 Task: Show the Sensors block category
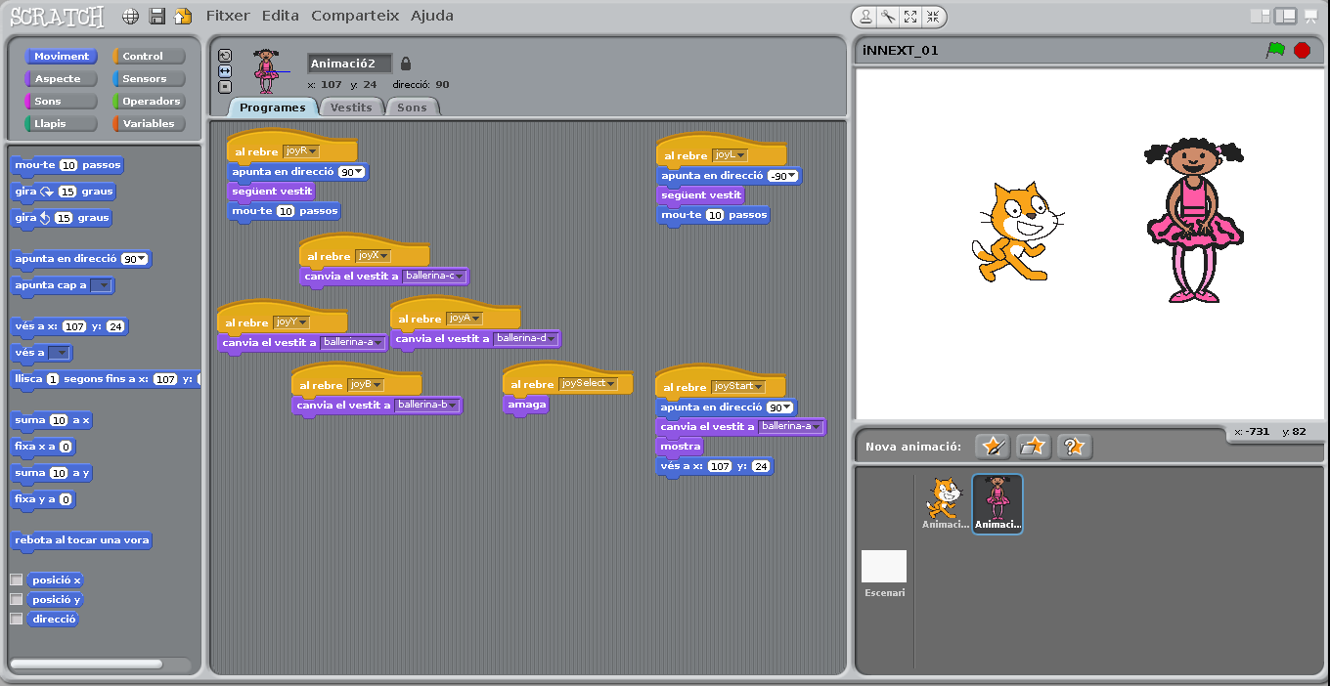(x=149, y=79)
